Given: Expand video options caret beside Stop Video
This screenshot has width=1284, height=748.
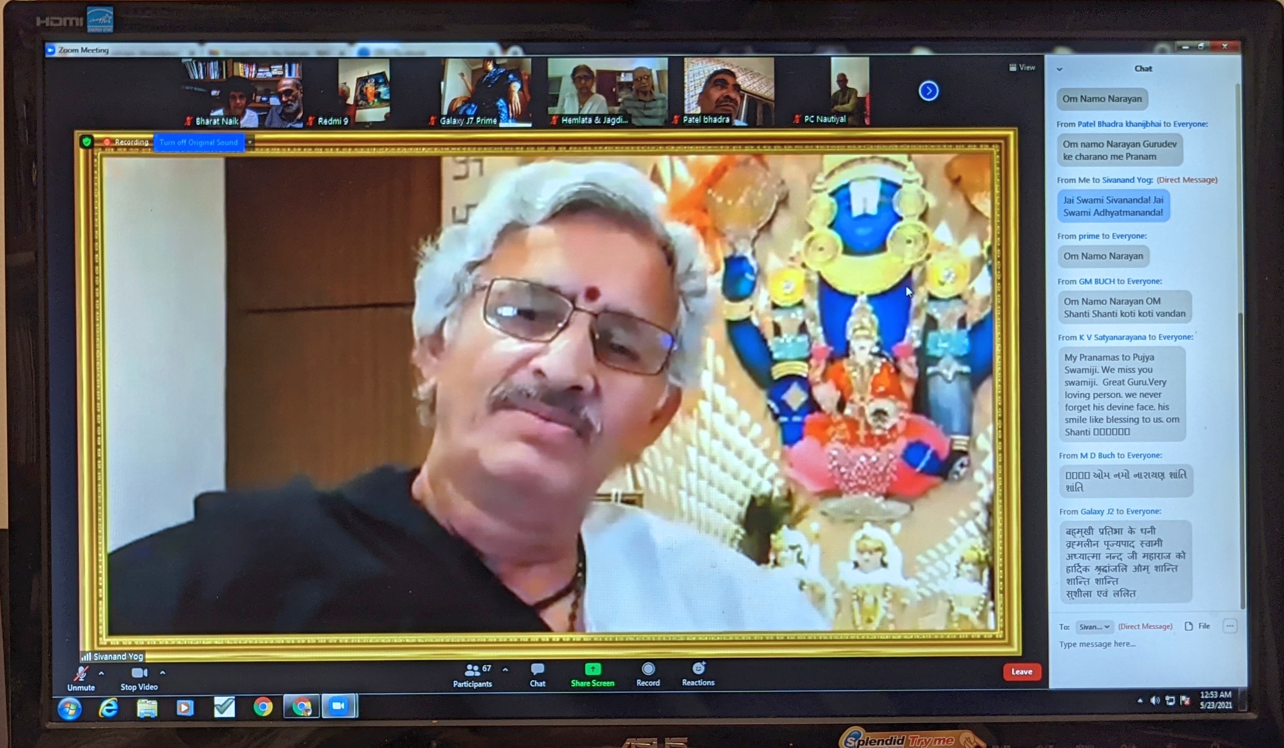Looking at the screenshot, I should [x=163, y=673].
